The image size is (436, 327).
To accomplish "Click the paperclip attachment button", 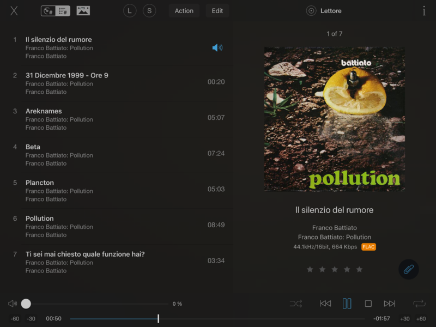I will [409, 269].
